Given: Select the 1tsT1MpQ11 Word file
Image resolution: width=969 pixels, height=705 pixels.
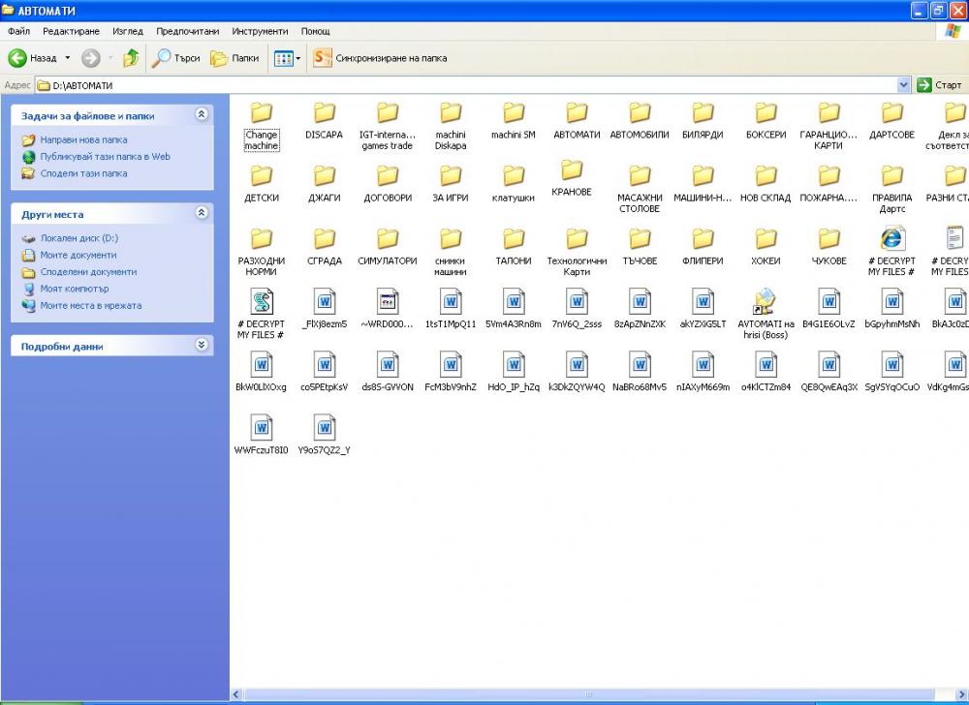Looking at the screenshot, I should click(x=451, y=310).
